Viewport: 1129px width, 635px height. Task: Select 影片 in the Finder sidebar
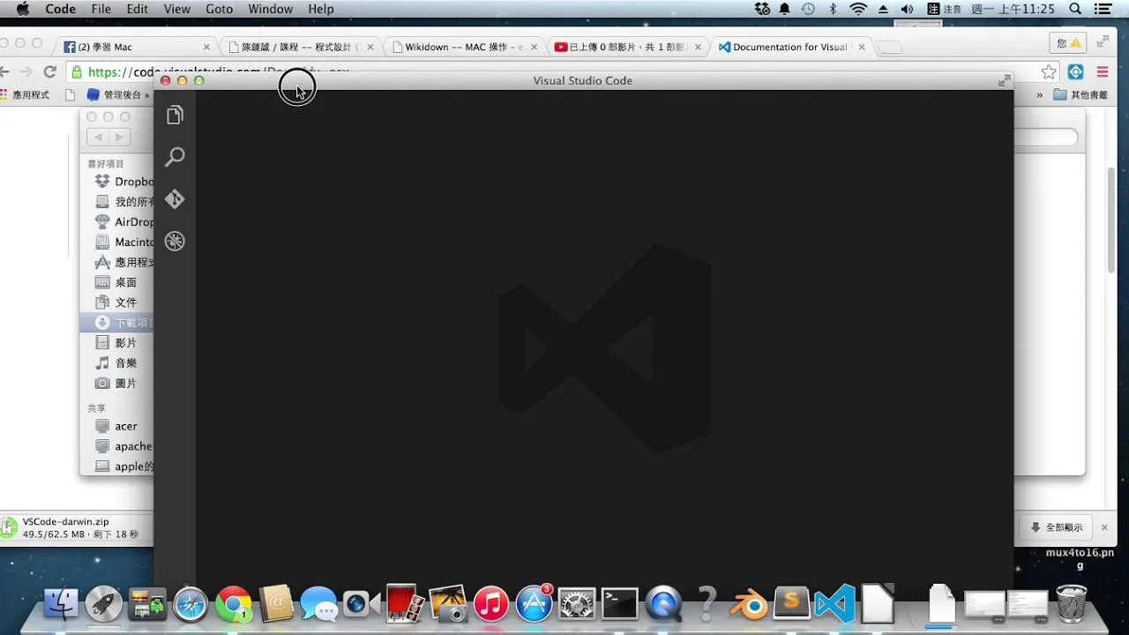click(116, 342)
